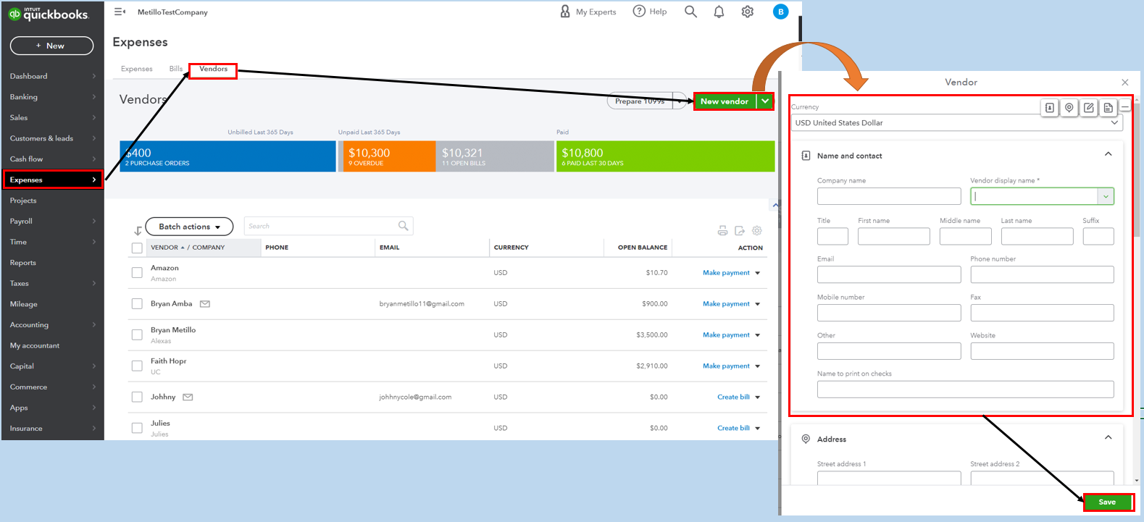Open the New vendor dropdown arrow
This screenshot has width=1144, height=522.
[x=765, y=101]
